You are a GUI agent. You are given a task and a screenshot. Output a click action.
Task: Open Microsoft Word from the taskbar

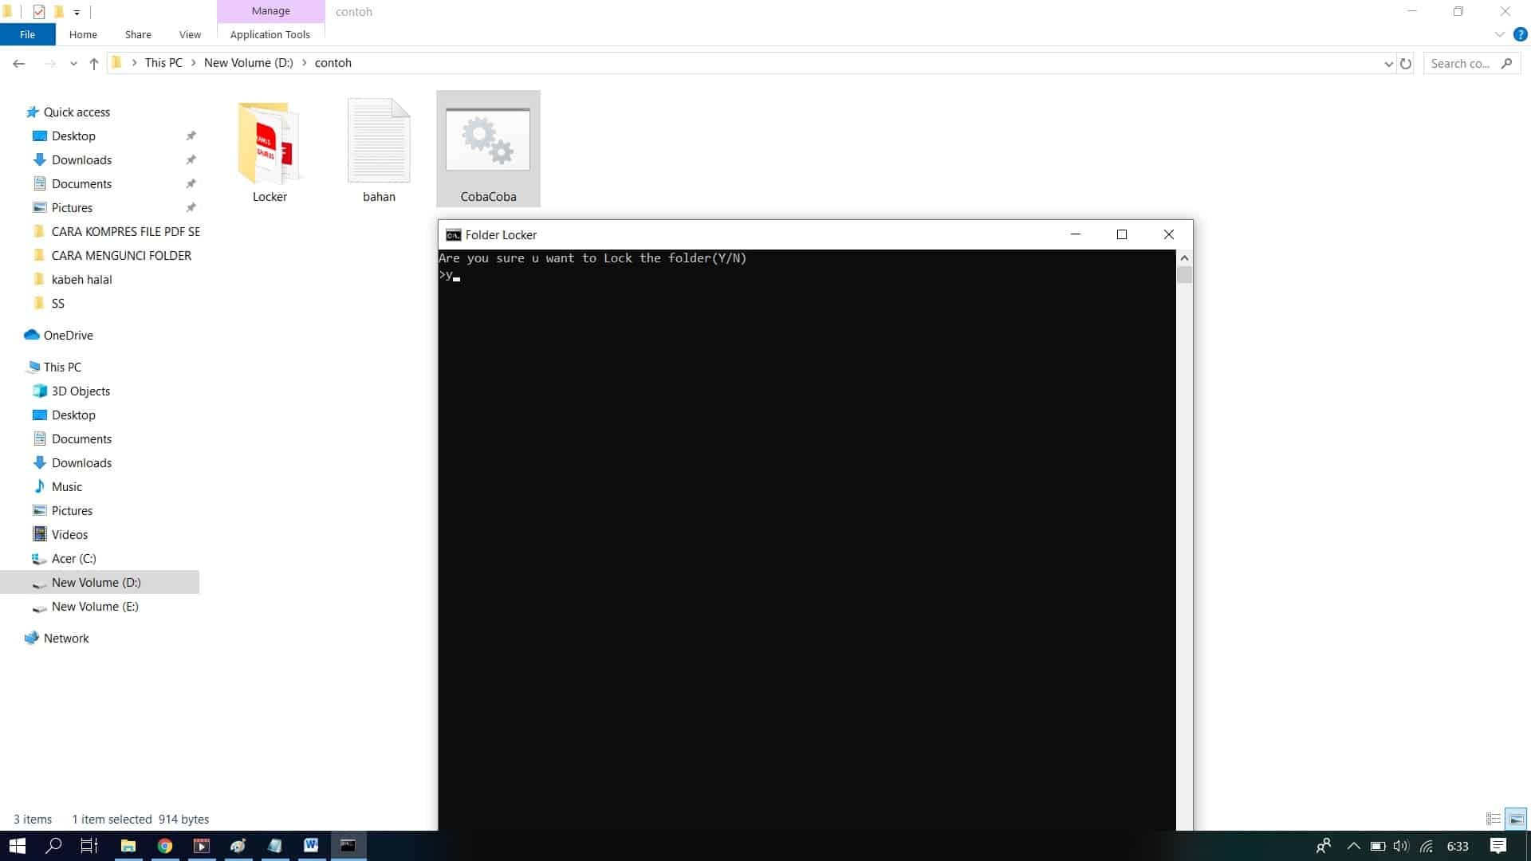tap(311, 846)
